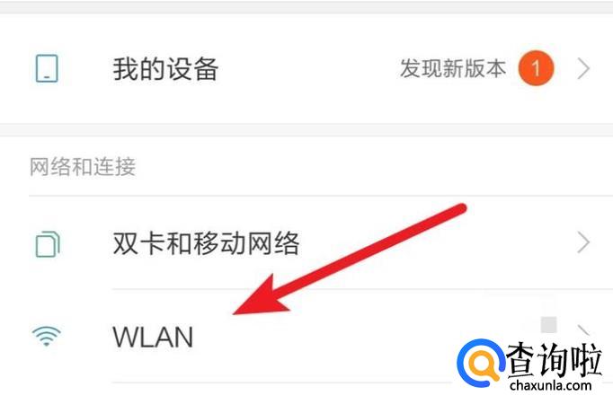Click the magnifier logo of 查询啦
Viewport: 613px width, 413px height.
point(481,363)
